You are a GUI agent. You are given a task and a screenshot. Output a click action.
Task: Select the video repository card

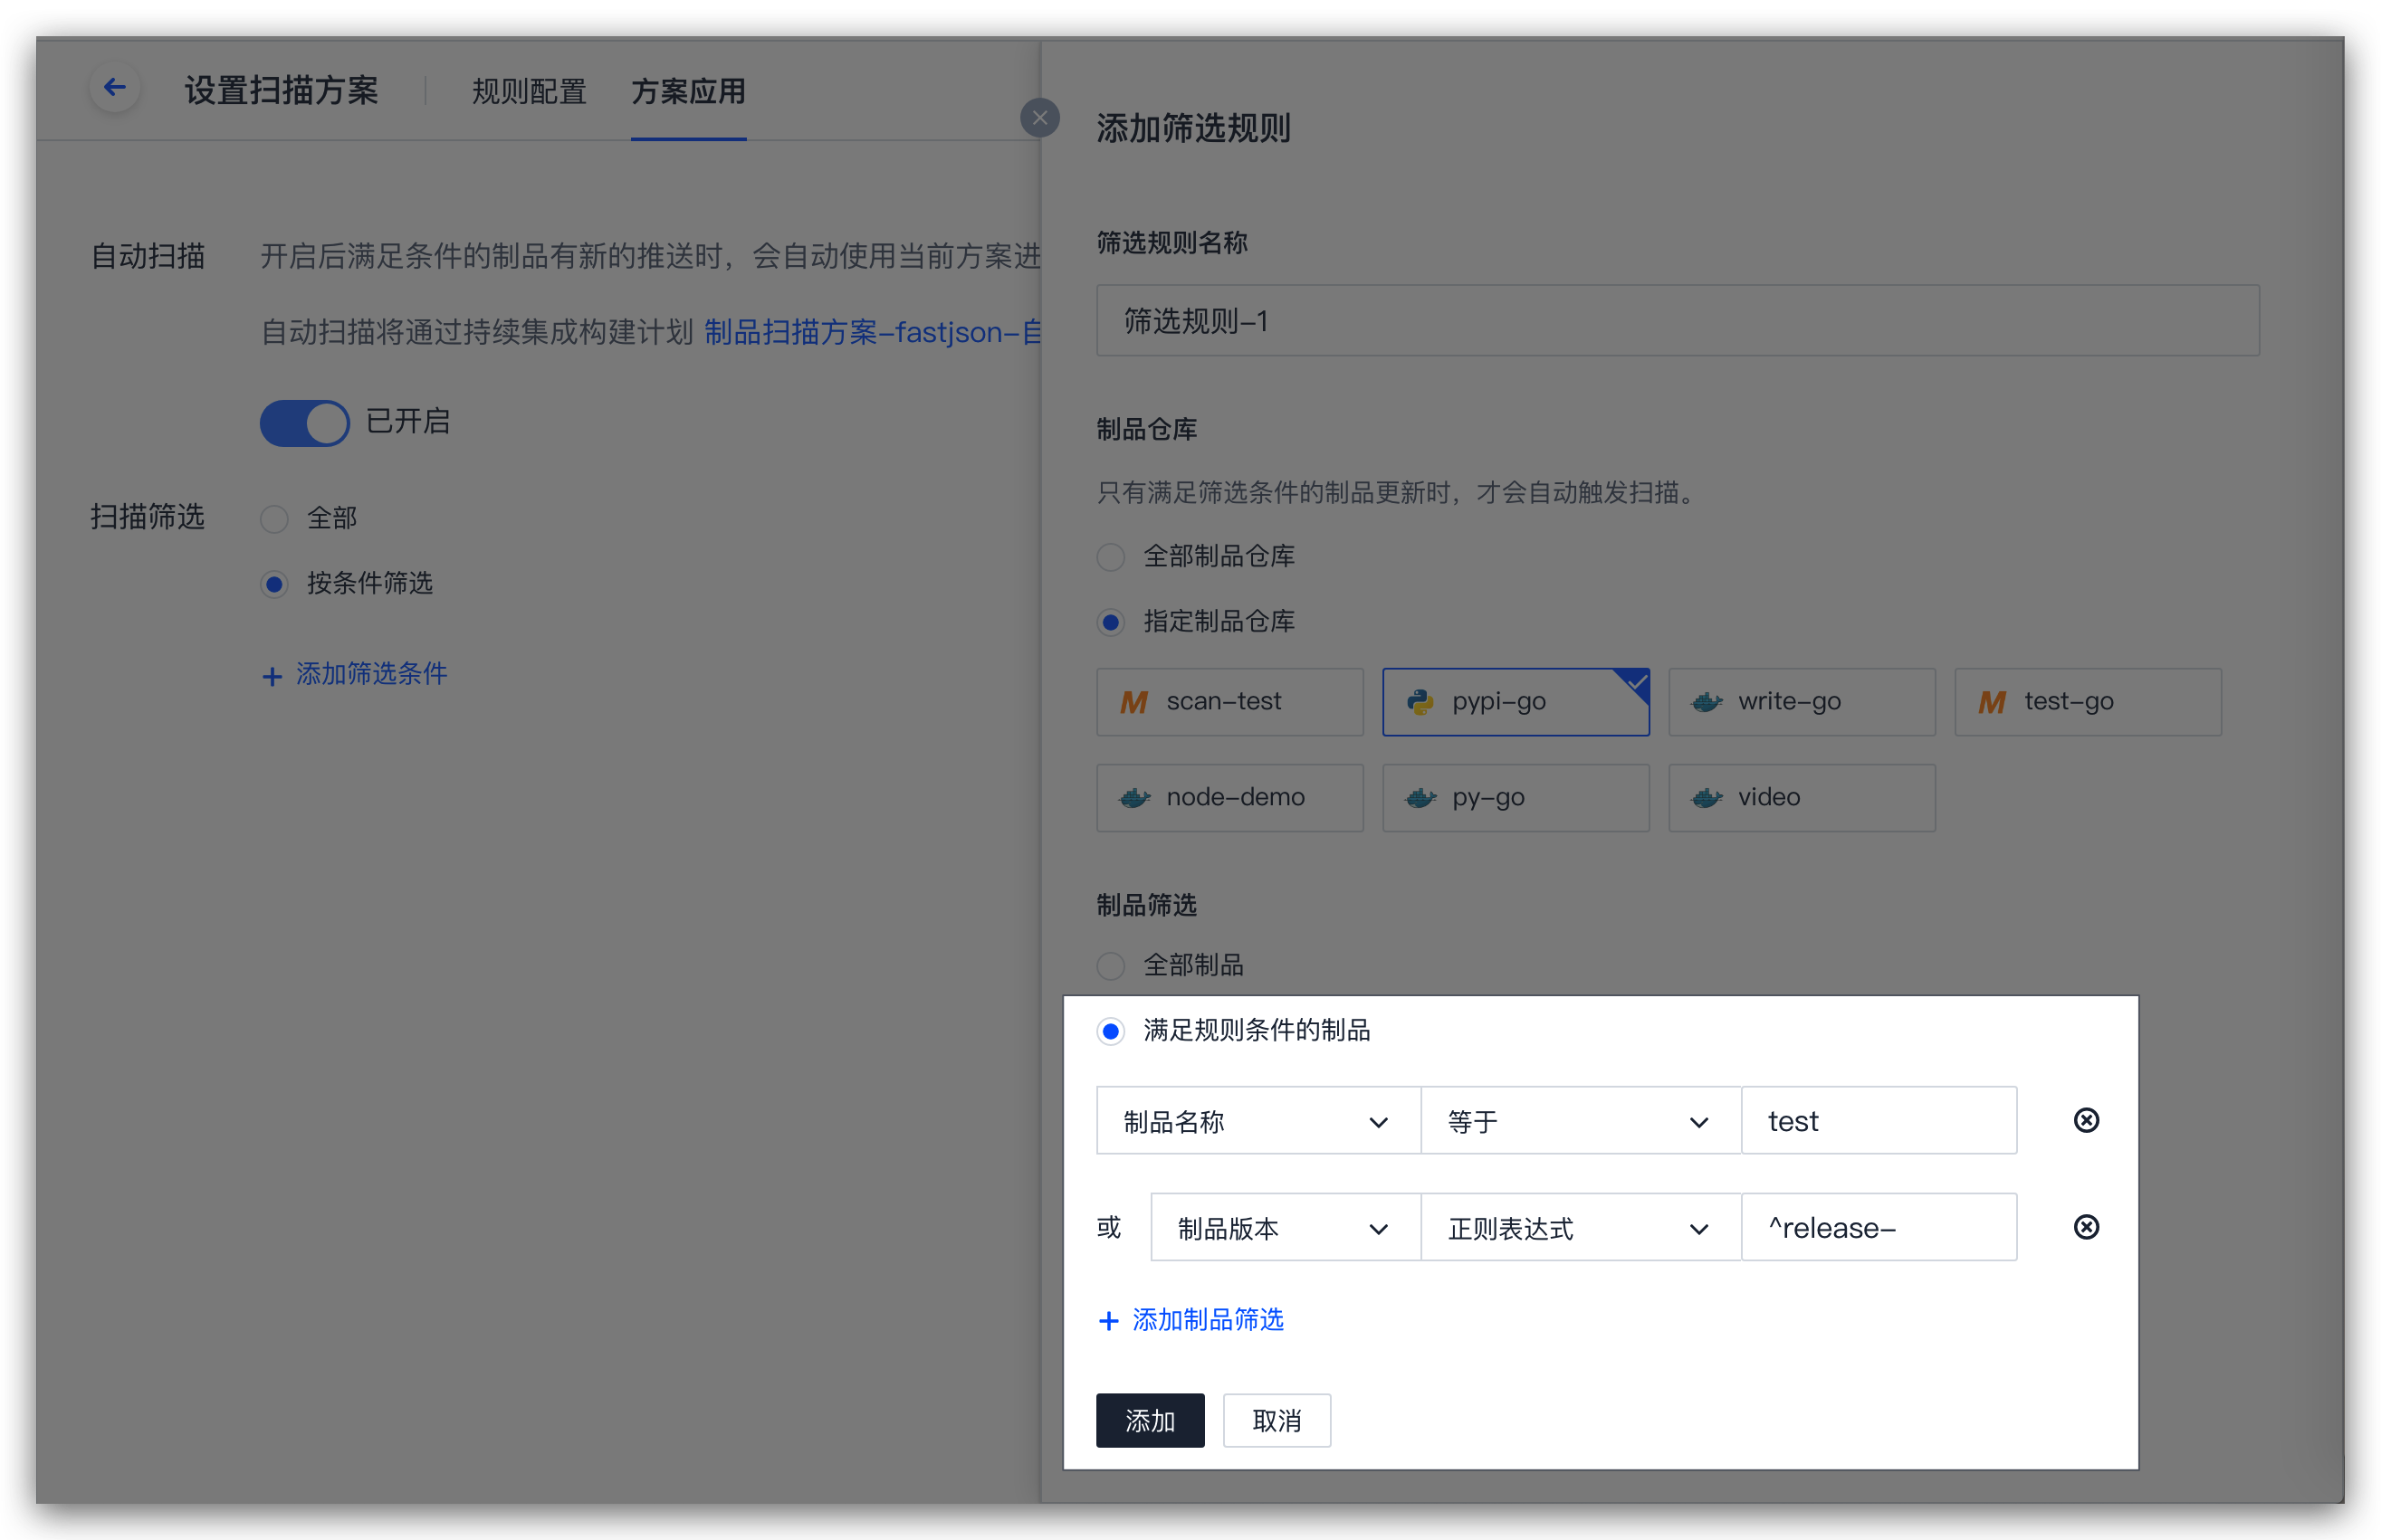tap(1802, 798)
